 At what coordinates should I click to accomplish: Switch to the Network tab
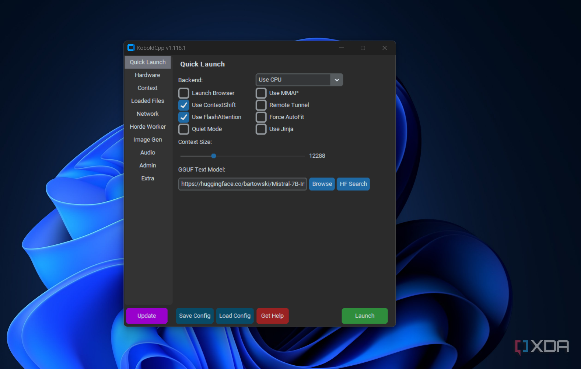pos(148,114)
